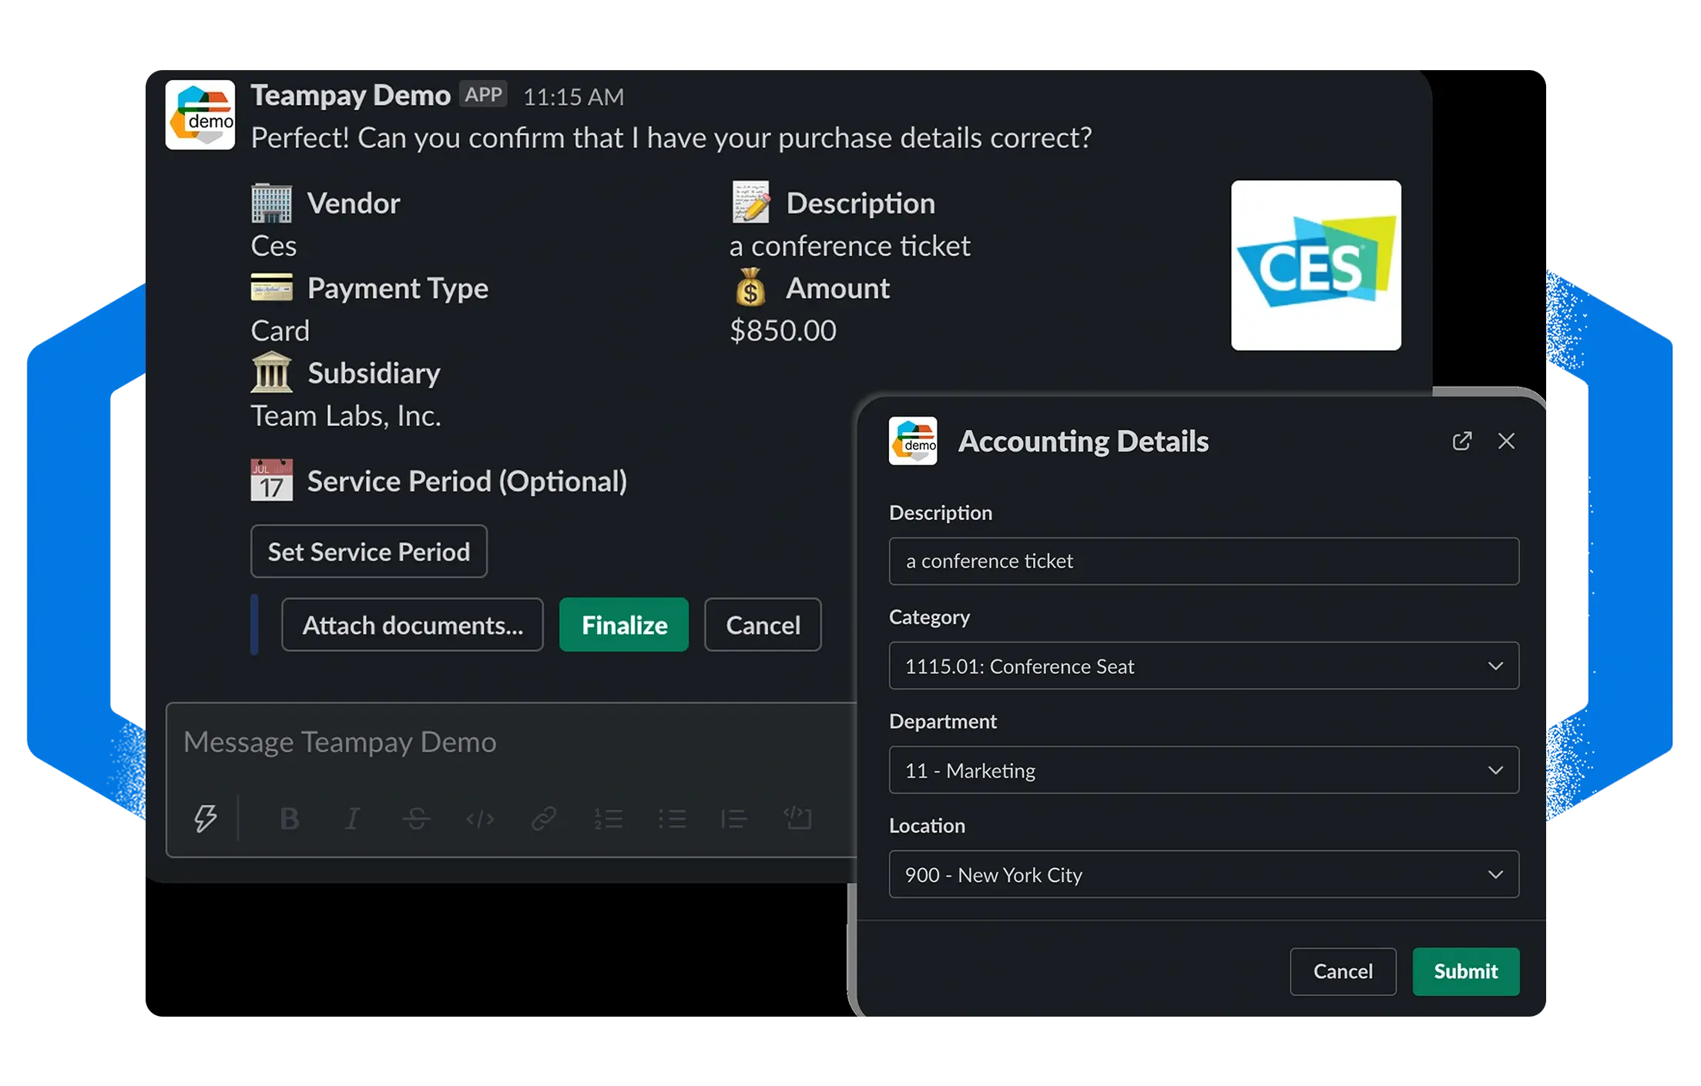The width and height of the screenshot is (1701, 1086).
Task: Click the Payment Type credit card icon
Action: coord(272,287)
